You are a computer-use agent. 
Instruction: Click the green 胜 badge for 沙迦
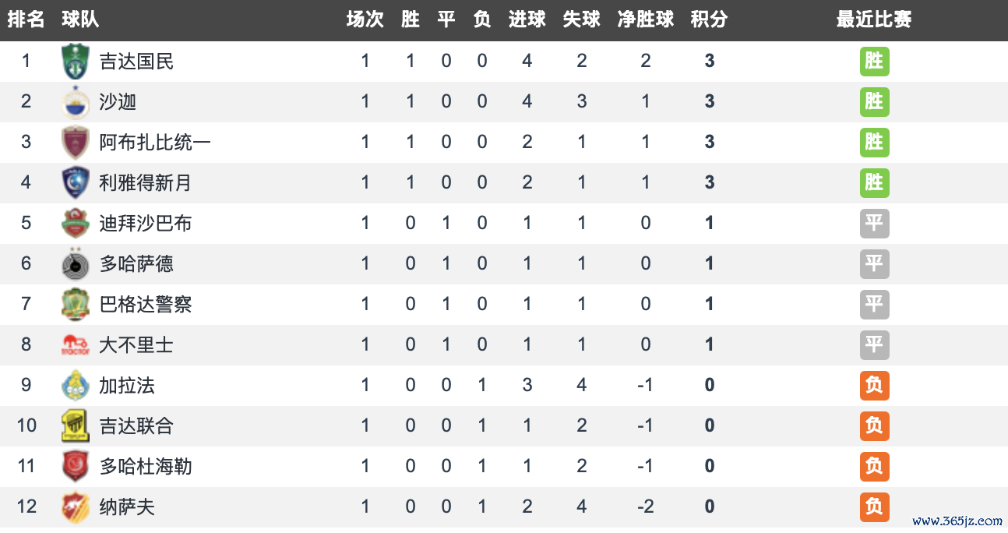[x=874, y=102]
